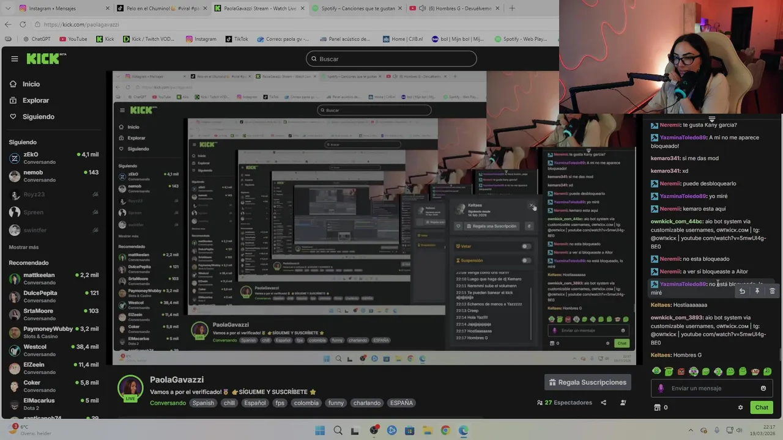The image size is (783, 440).
Task: Click the green Chat send button
Action: click(x=762, y=408)
